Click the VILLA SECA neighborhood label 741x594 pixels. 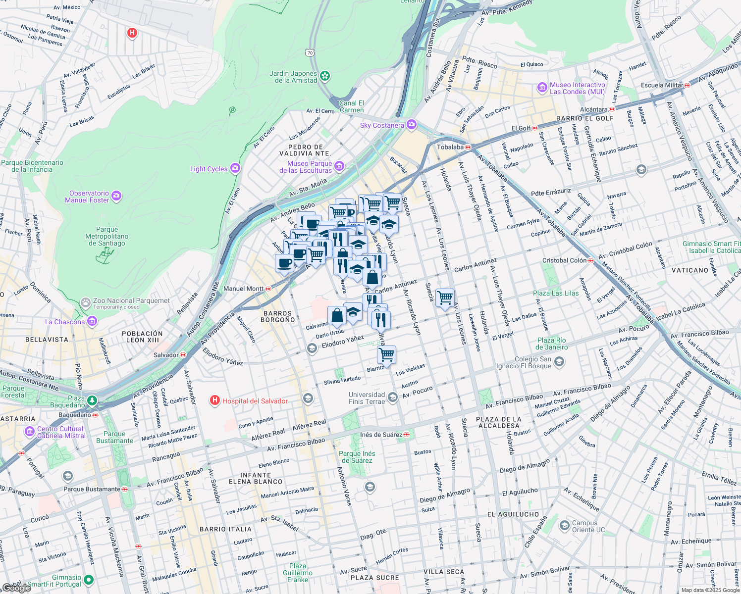pyautogui.click(x=444, y=572)
